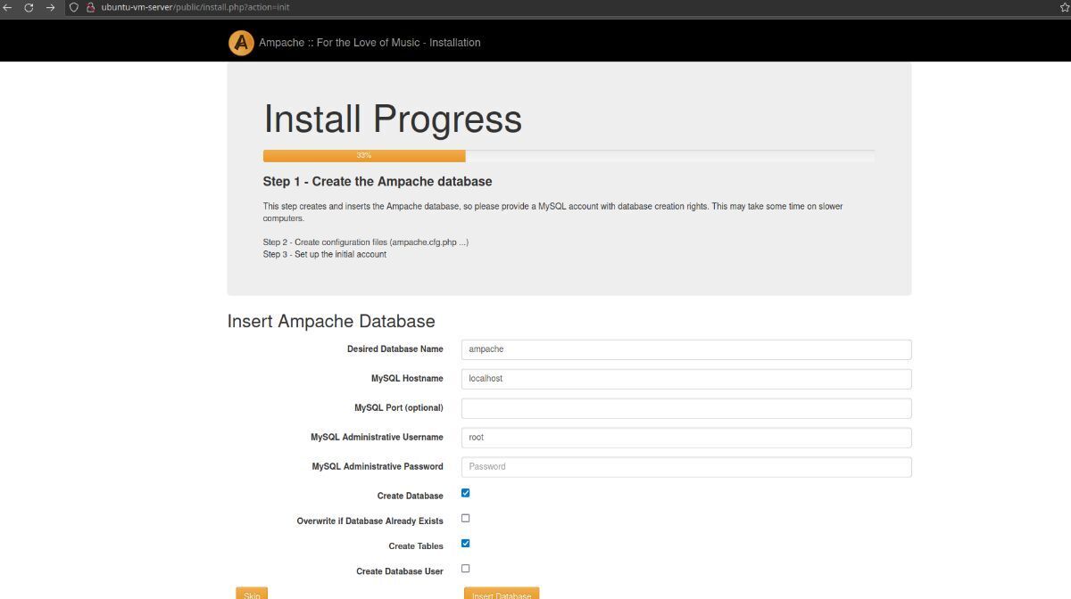The height and width of the screenshot is (599, 1071).
Task: Click the Skip button
Action: coord(252,594)
